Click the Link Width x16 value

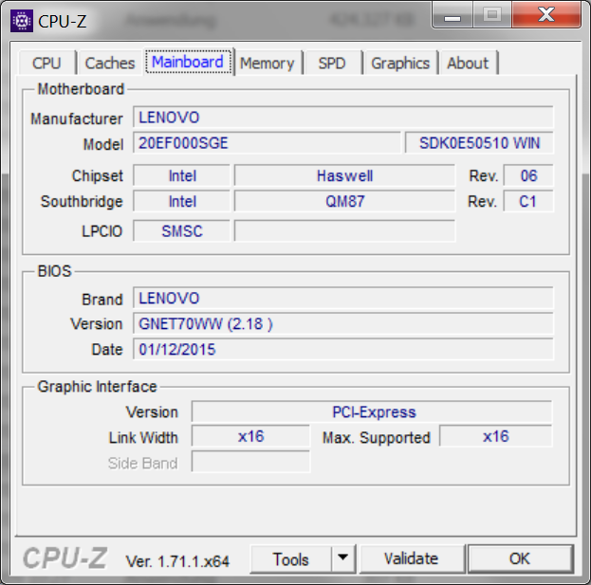tap(250, 437)
